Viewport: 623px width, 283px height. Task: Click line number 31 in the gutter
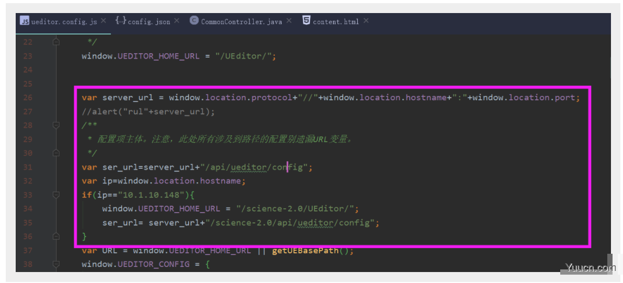point(27,167)
